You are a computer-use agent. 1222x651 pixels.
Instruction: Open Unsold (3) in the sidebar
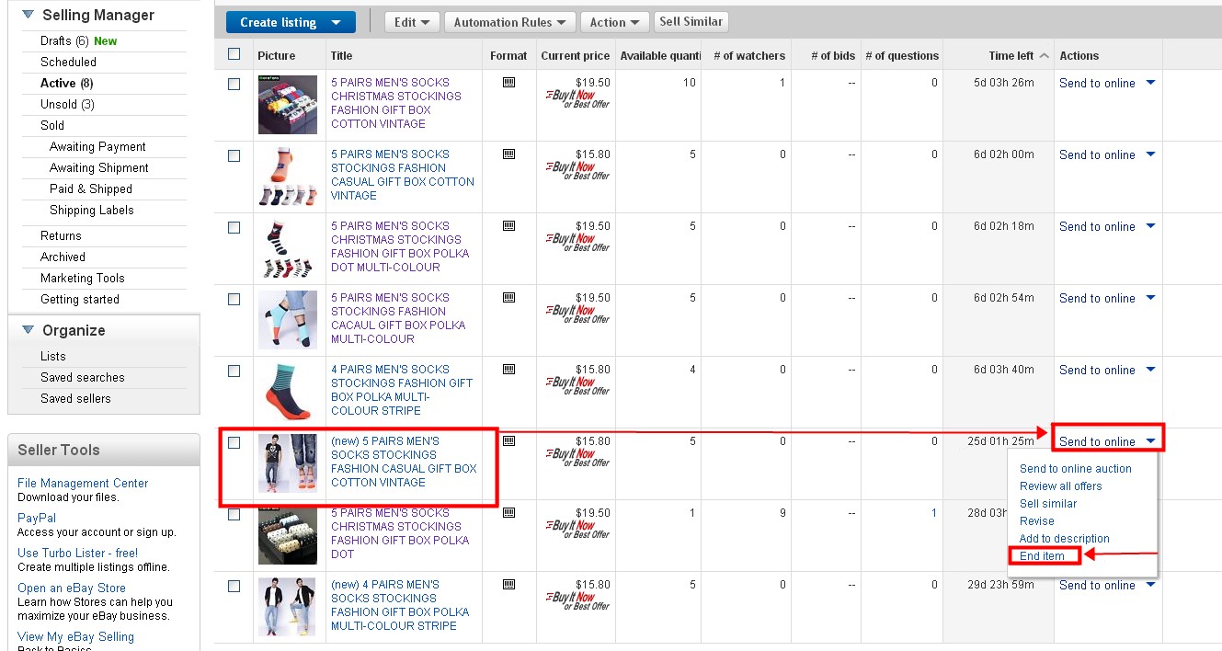67,105
